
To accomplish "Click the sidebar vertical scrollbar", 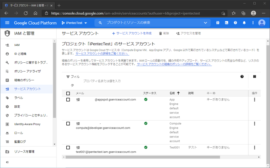I will coord(54,80).
